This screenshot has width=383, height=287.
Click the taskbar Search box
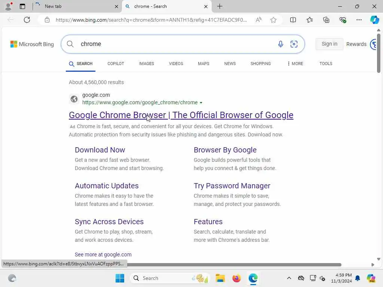point(170,278)
